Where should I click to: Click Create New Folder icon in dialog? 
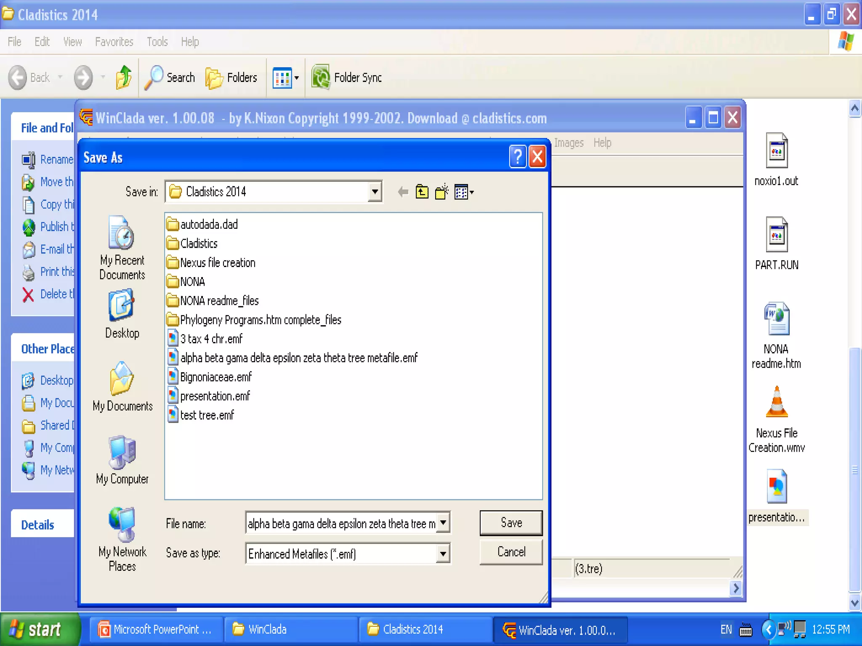[442, 192]
